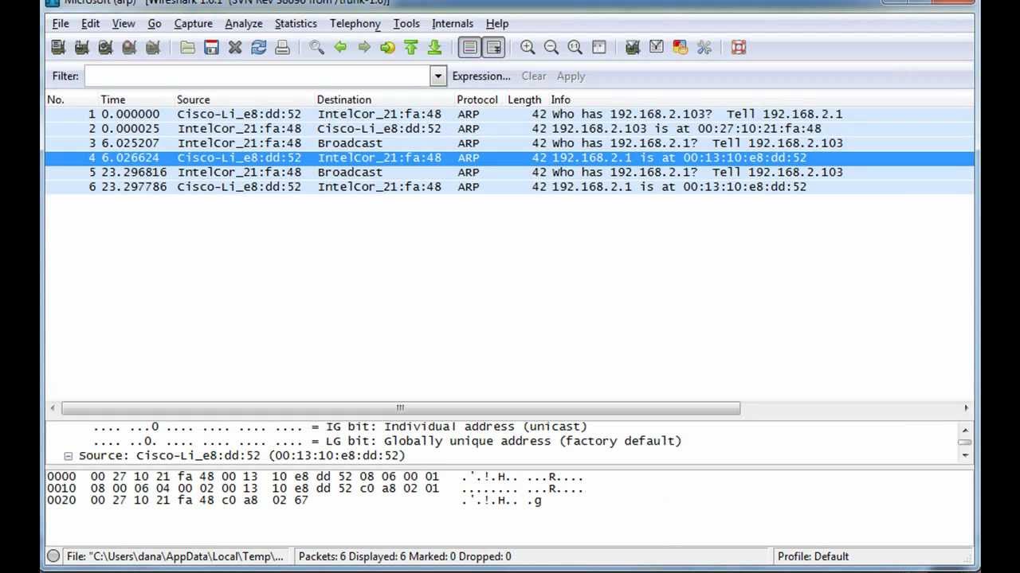Go to packet number icon

coord(387,48)
